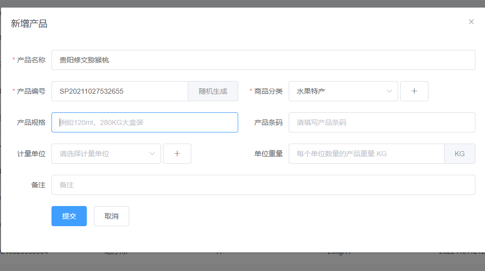Click the 单位重量 field label

click(268, 154)
